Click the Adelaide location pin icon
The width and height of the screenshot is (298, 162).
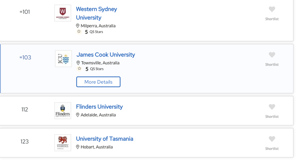pyautogui.click(x=78, y=115)
